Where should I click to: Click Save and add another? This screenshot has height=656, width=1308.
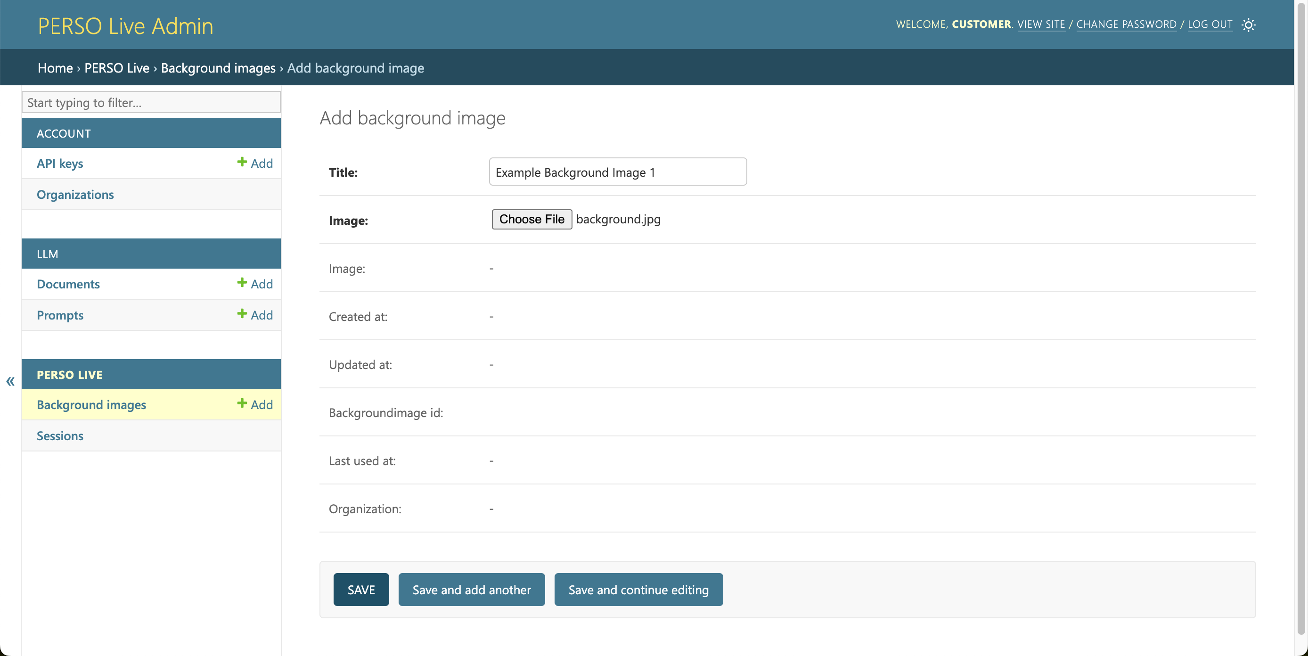[x=471, y=589]
